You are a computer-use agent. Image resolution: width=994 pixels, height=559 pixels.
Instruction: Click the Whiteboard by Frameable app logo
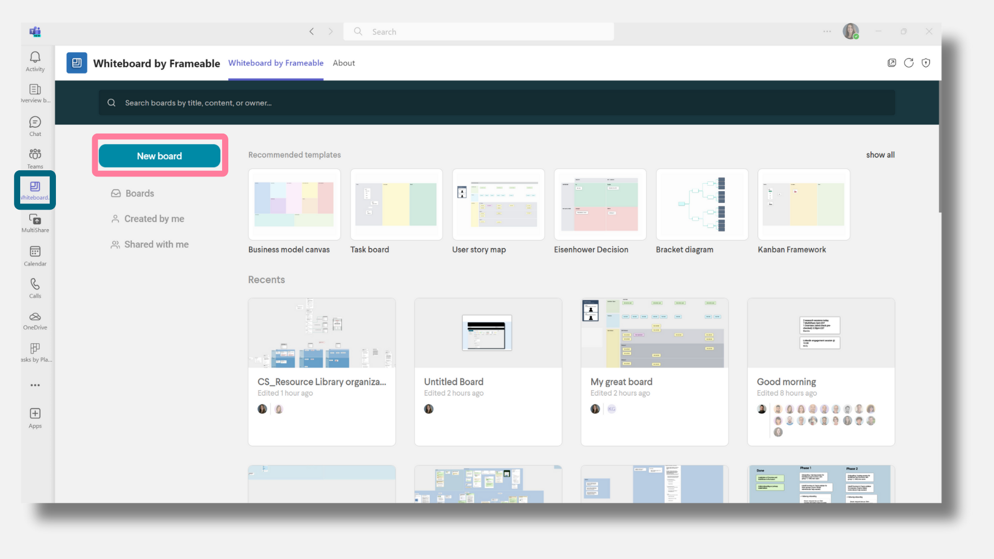click(77, 63)
